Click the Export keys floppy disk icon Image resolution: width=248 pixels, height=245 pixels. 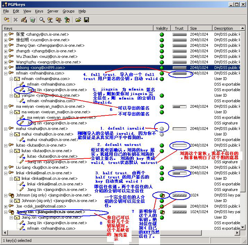[x=86, y=20]
